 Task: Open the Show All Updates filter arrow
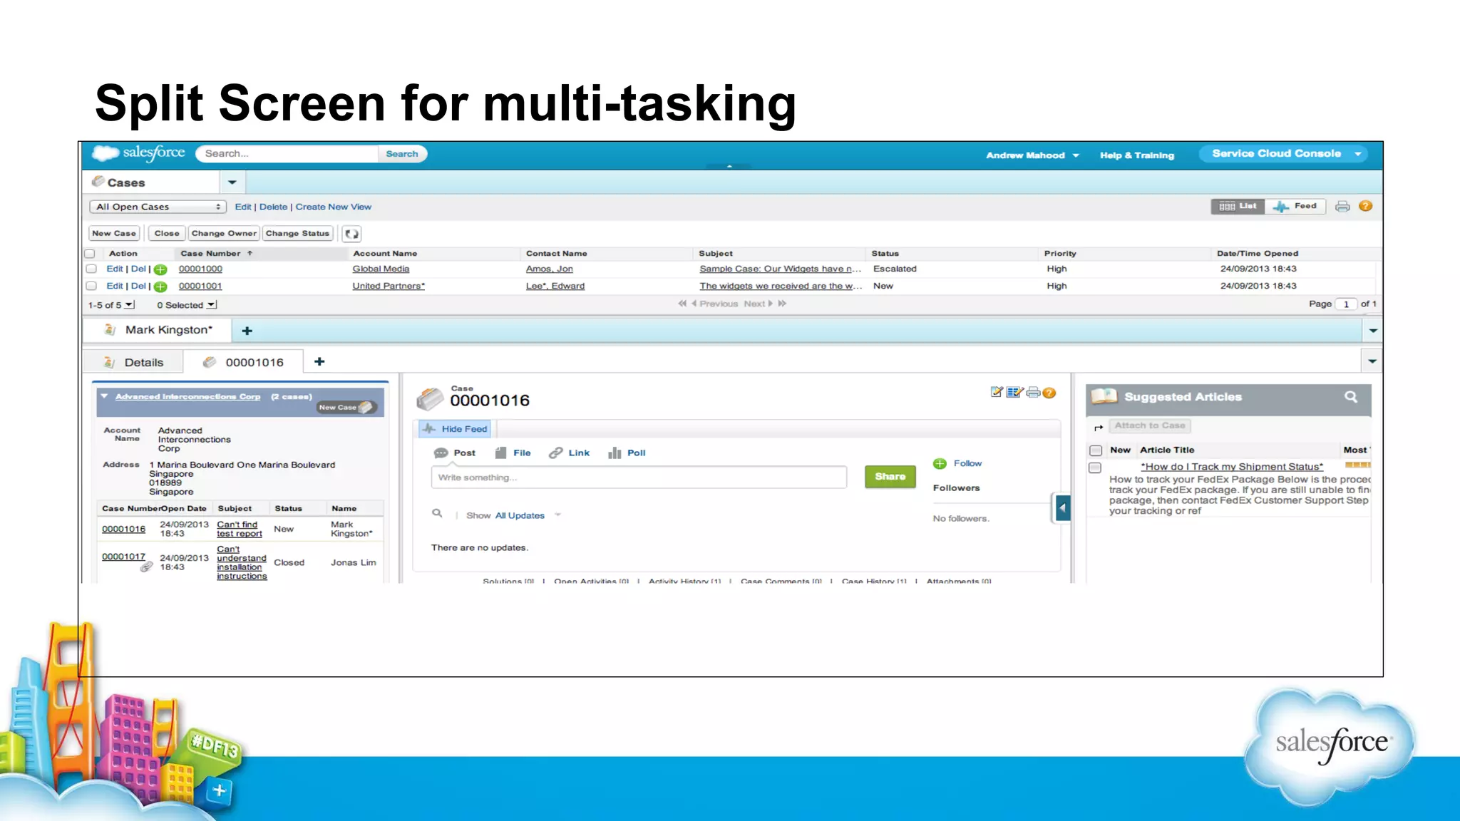click(x=557, y=515)
